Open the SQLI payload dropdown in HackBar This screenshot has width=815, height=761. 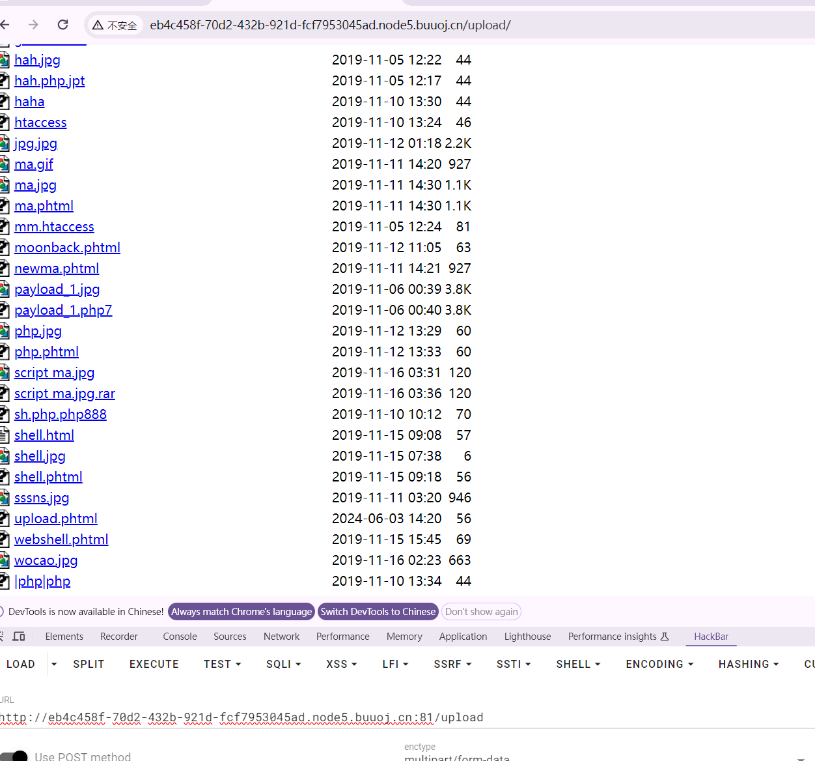pyautogui.click(x=283, y=664)
